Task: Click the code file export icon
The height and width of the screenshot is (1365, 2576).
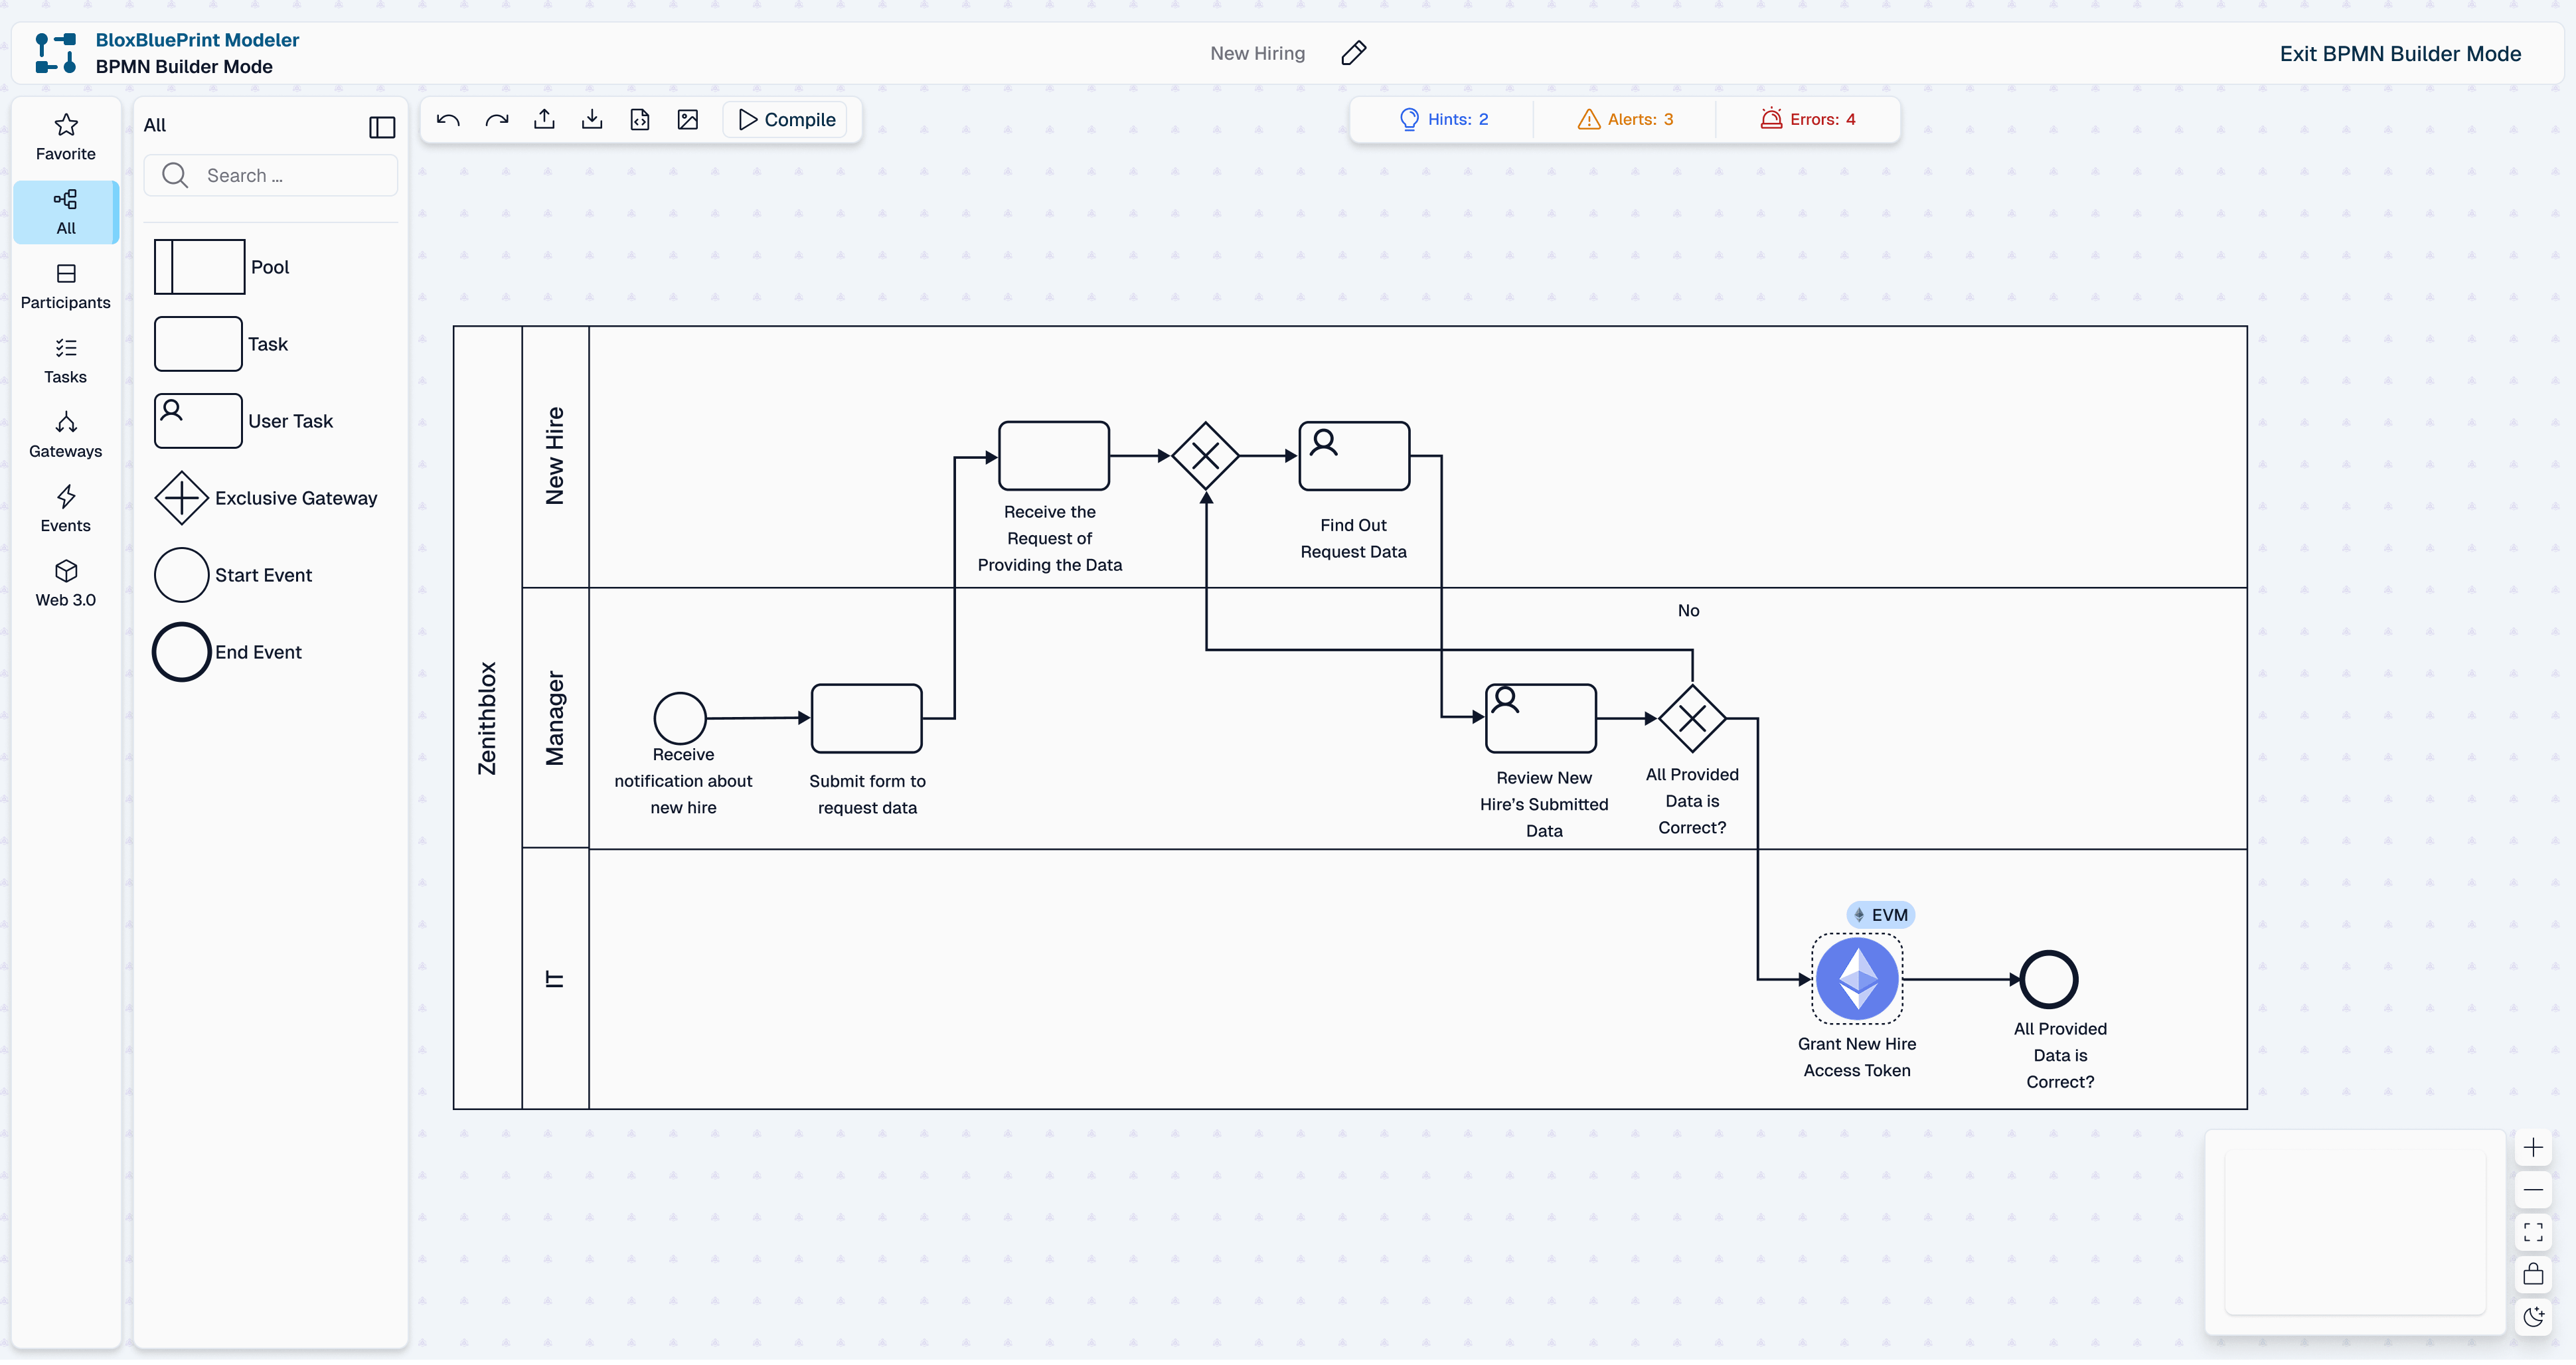Action: click(640, 120)
